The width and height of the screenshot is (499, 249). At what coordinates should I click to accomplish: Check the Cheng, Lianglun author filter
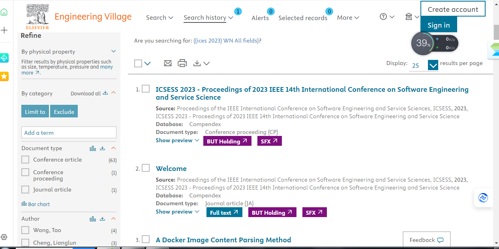[25, 242]
